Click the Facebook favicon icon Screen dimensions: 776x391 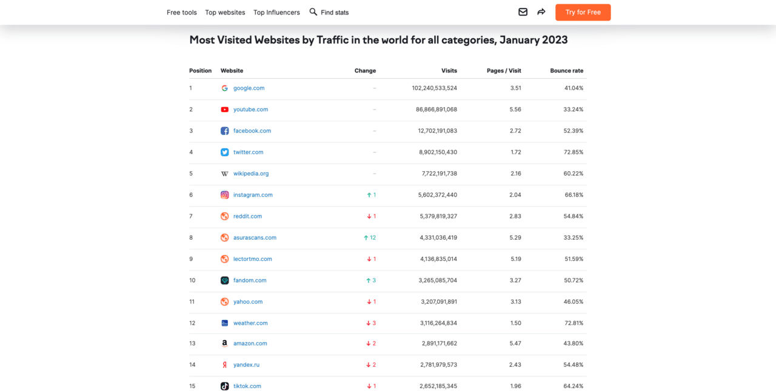point(224,131)
